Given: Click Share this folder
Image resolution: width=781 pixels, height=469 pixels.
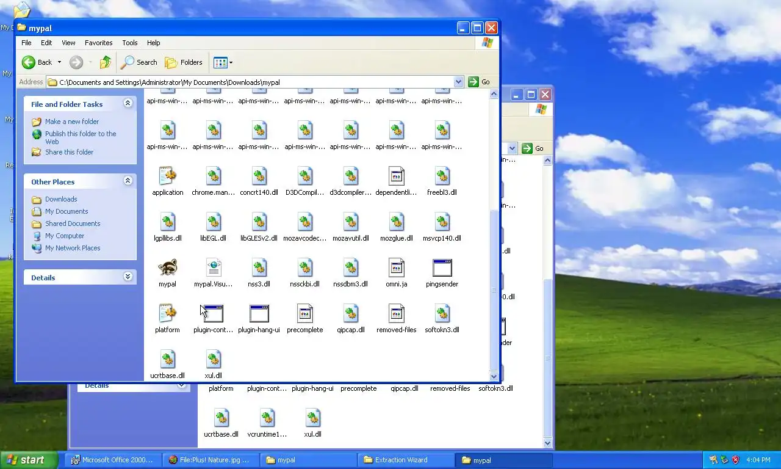Looking at the screenshot, I should tap(70, 152).
